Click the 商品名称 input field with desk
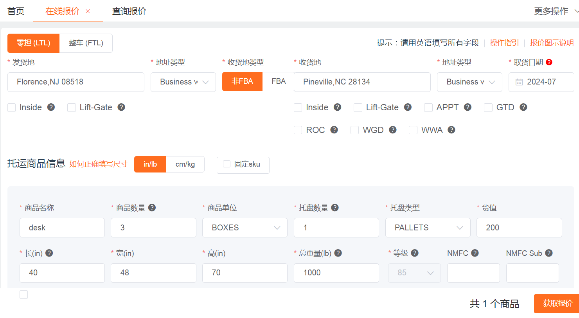579x318 pixels. (x=62, y=228)
